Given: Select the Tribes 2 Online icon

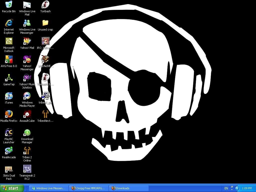Looking at the screenshot, I should click(x=27, y=151).
